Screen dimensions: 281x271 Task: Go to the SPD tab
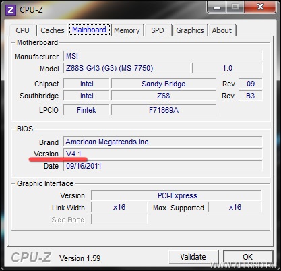158,30
